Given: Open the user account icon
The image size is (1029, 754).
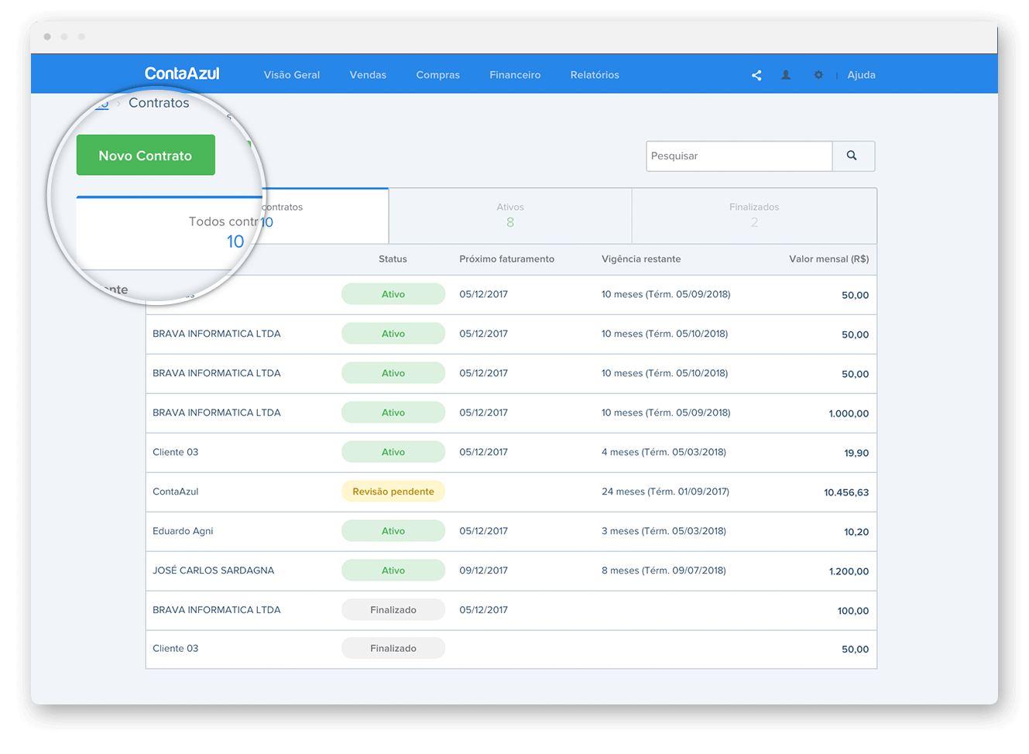Looking at the screenshot, I should pos(786,75).
